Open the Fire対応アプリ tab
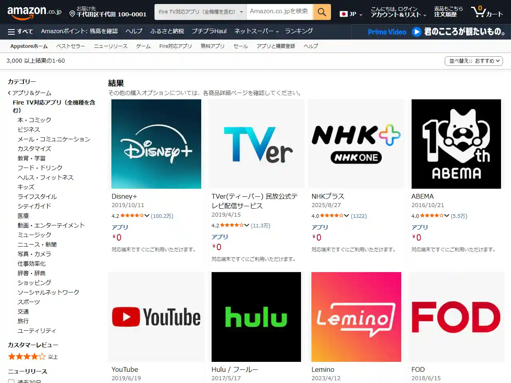 click(x=176, y=46)
